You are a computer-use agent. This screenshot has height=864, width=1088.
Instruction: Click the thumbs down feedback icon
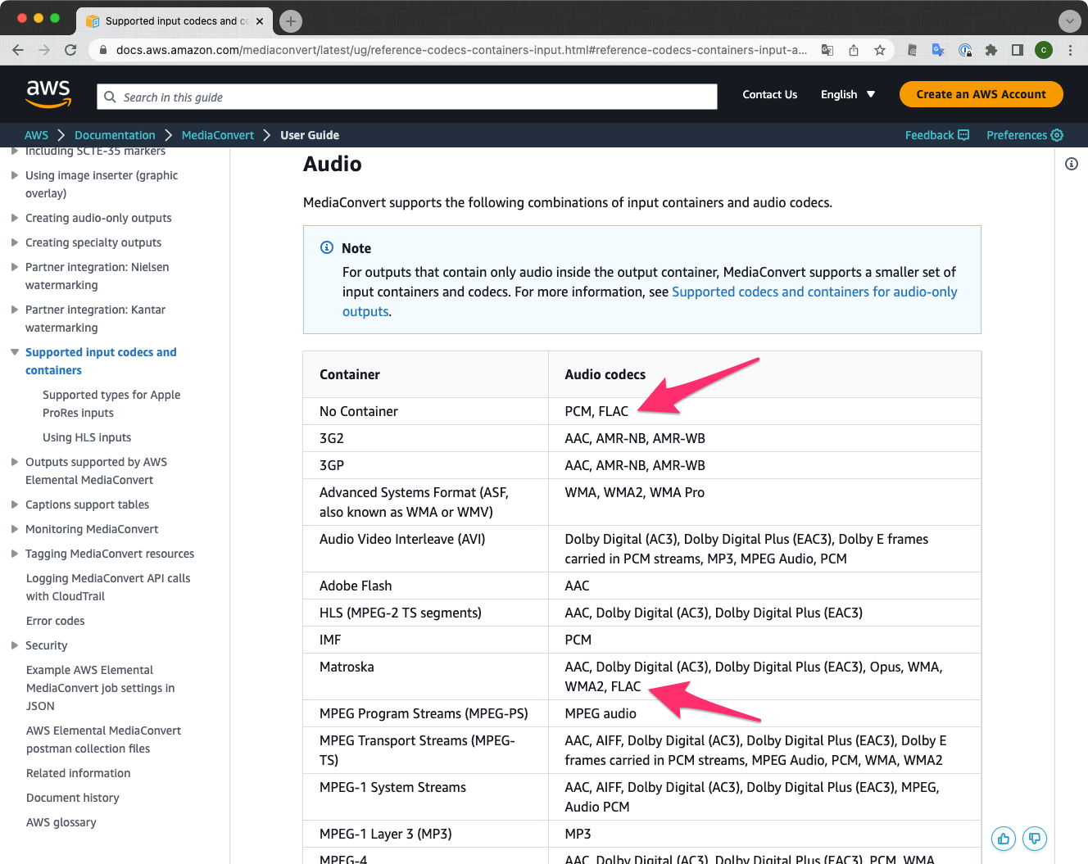click(1035, 839)
